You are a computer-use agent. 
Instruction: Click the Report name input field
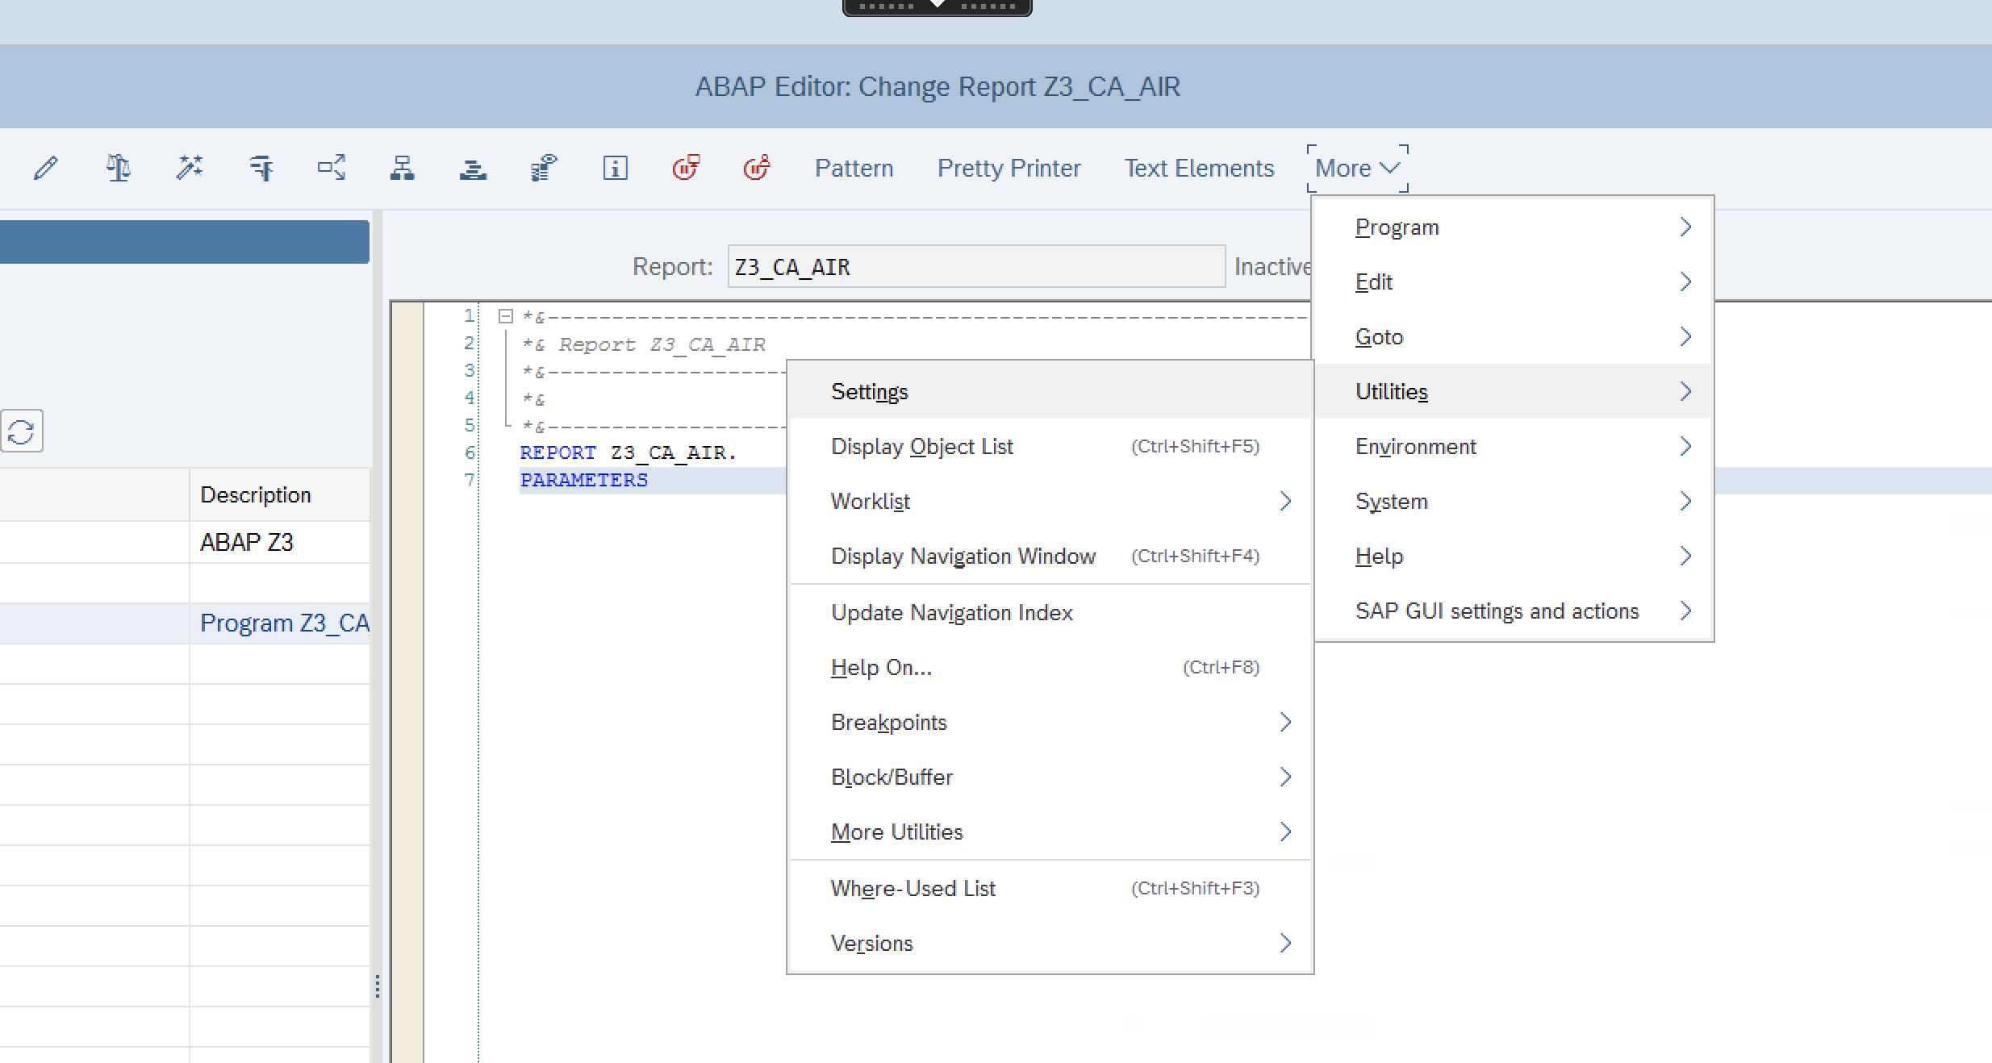click(975, 267)
